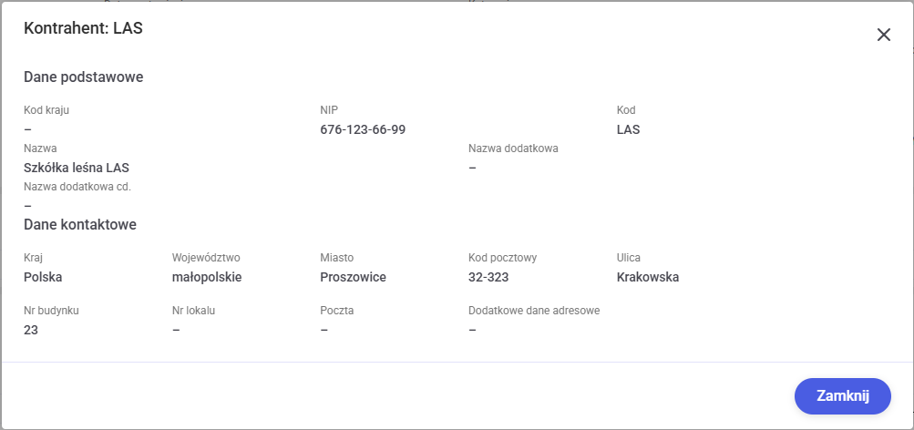The image size is (914, 430).
Task: Click the Polska country value
Action: pos(43,277)
